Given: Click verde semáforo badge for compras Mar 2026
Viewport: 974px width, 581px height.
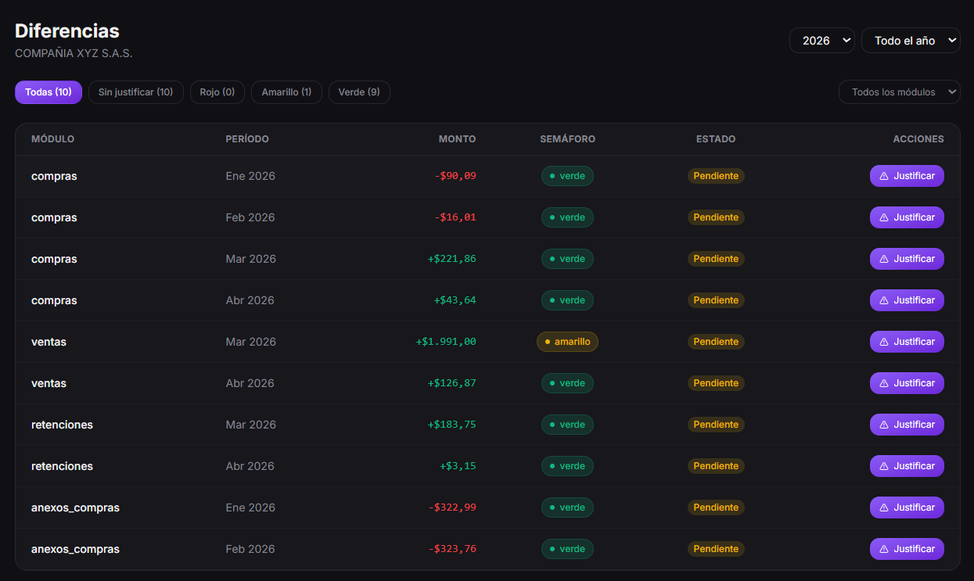Looking at the screenshot, I should tap(567, 259).
